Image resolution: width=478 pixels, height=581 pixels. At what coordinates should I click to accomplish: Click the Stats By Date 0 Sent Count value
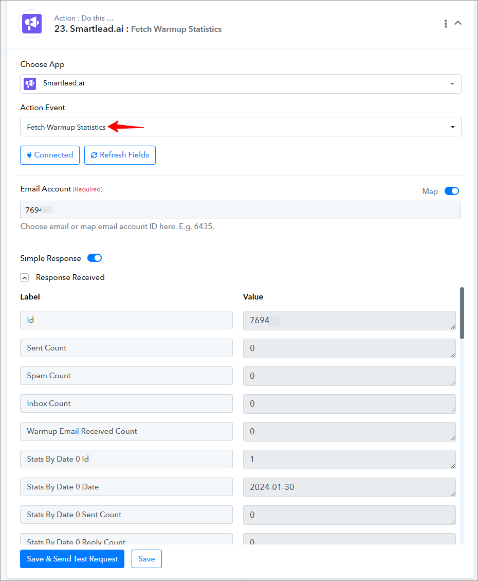point(350,515)
